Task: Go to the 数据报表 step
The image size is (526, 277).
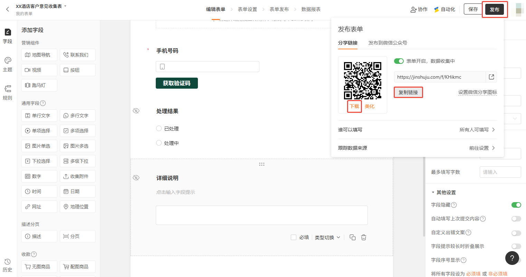Action: point(311,9)
